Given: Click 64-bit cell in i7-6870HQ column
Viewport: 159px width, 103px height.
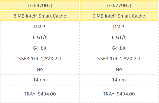Looking at the screenshot, I should click(40, 48).
